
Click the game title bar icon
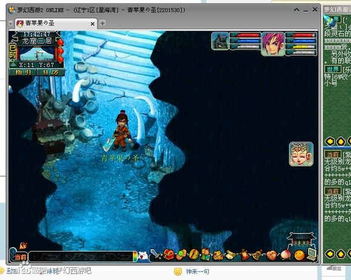point(11,10)
